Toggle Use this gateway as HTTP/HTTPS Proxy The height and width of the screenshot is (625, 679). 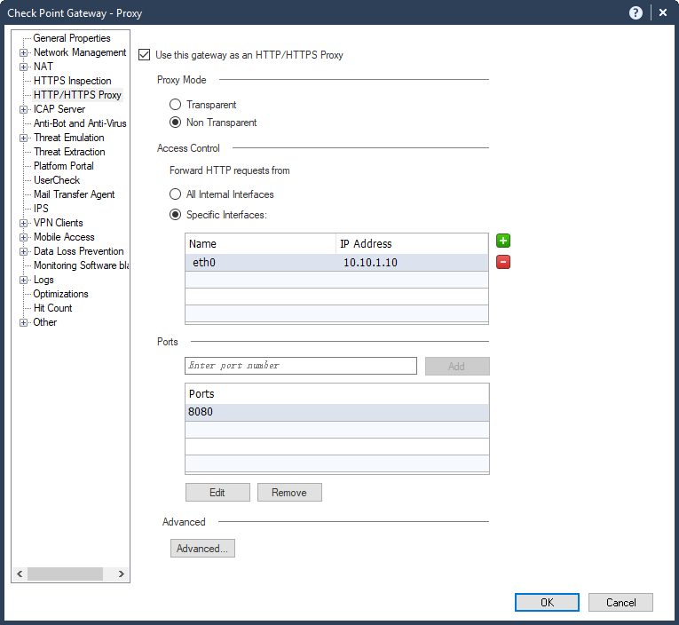tap(144, 55)
